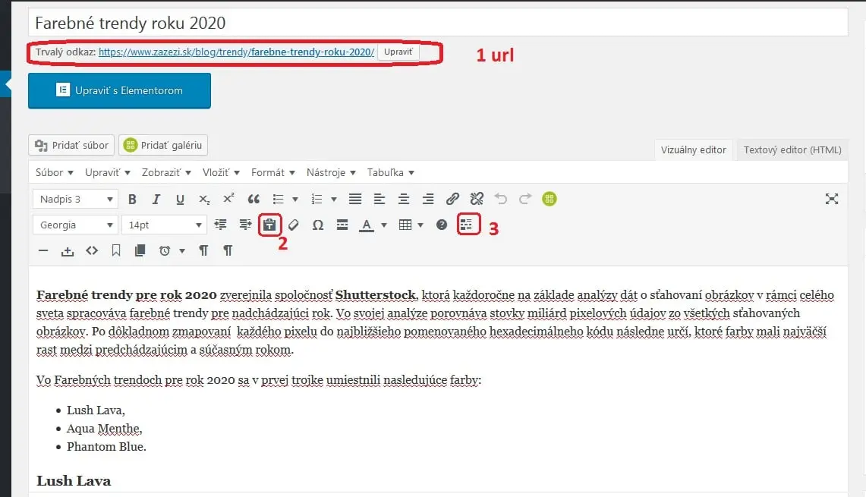The image size is (866, 497).
Task: Open the Upraviť menu in the editor menubar
Action: pos(108,173)
